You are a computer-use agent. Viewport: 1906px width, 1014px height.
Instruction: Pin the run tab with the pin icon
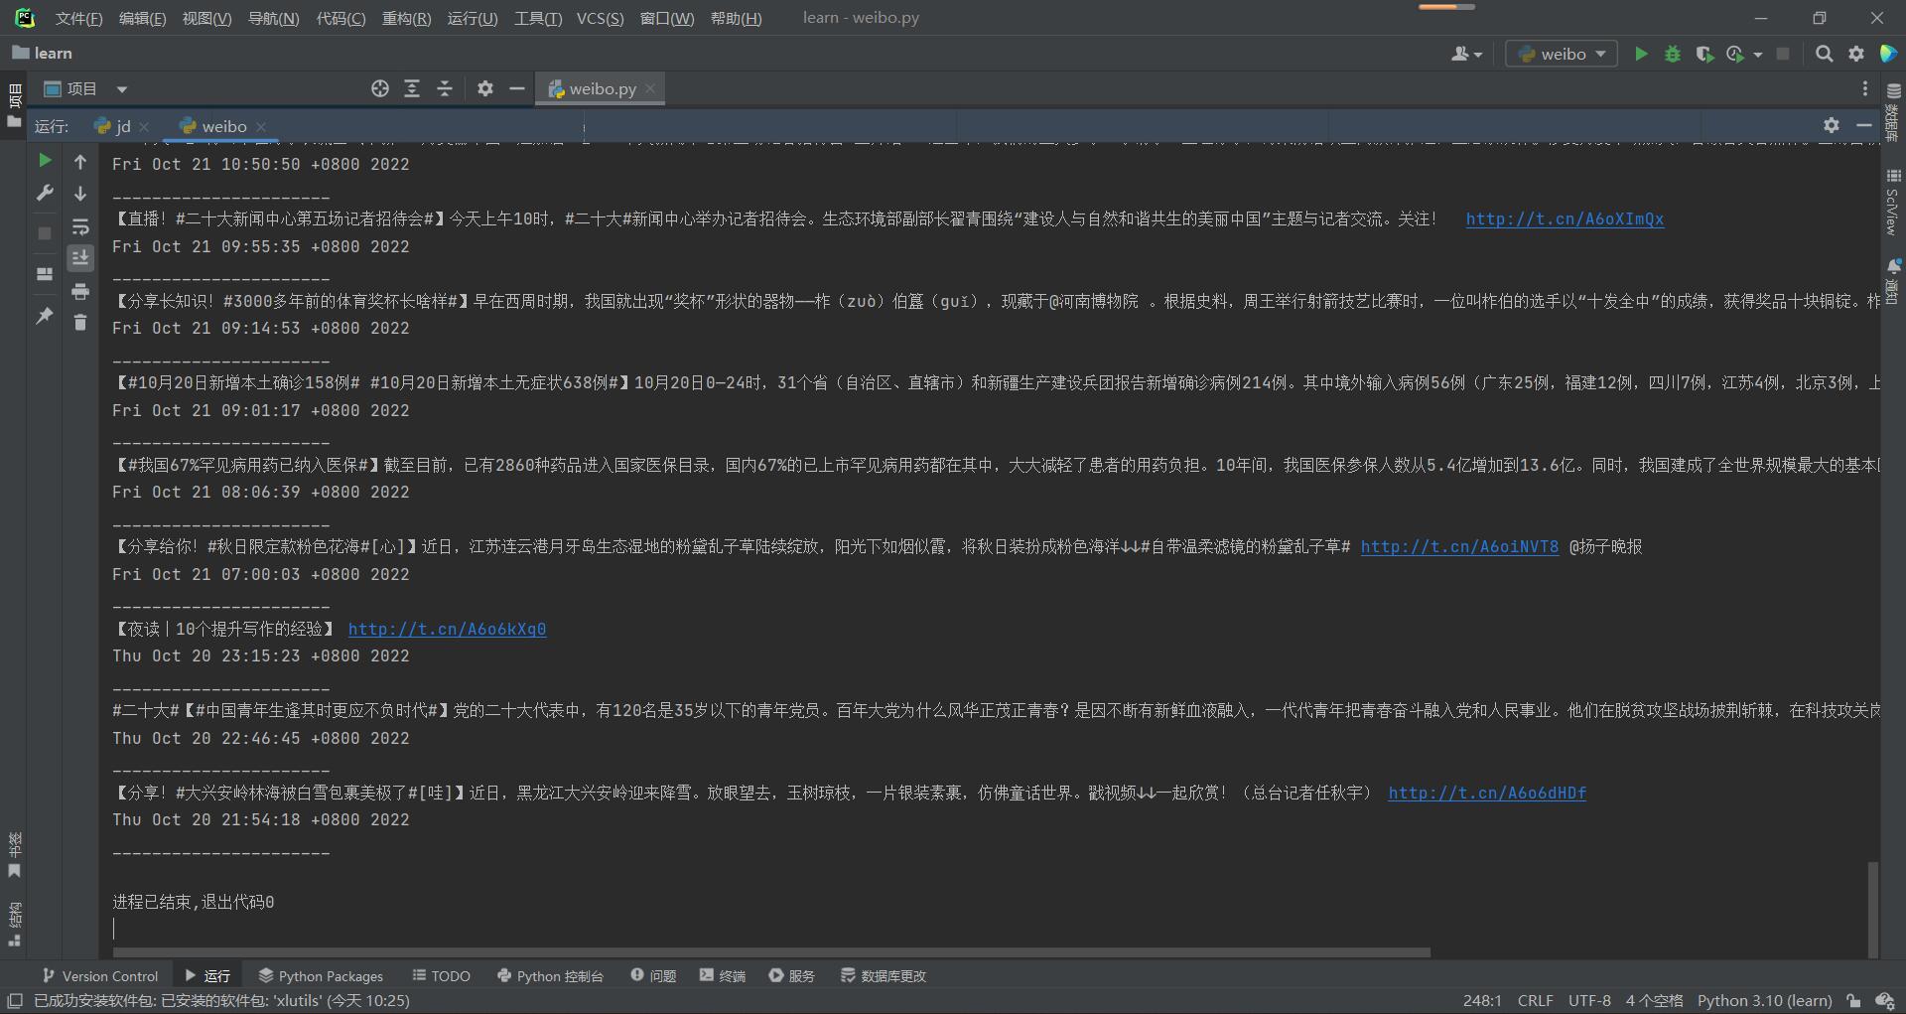45,316
